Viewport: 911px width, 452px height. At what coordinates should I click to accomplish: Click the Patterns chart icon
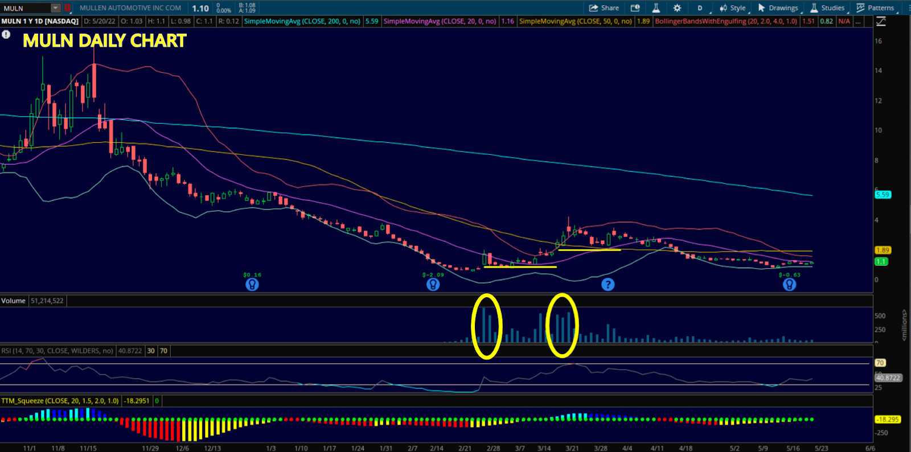click(860, 8)
